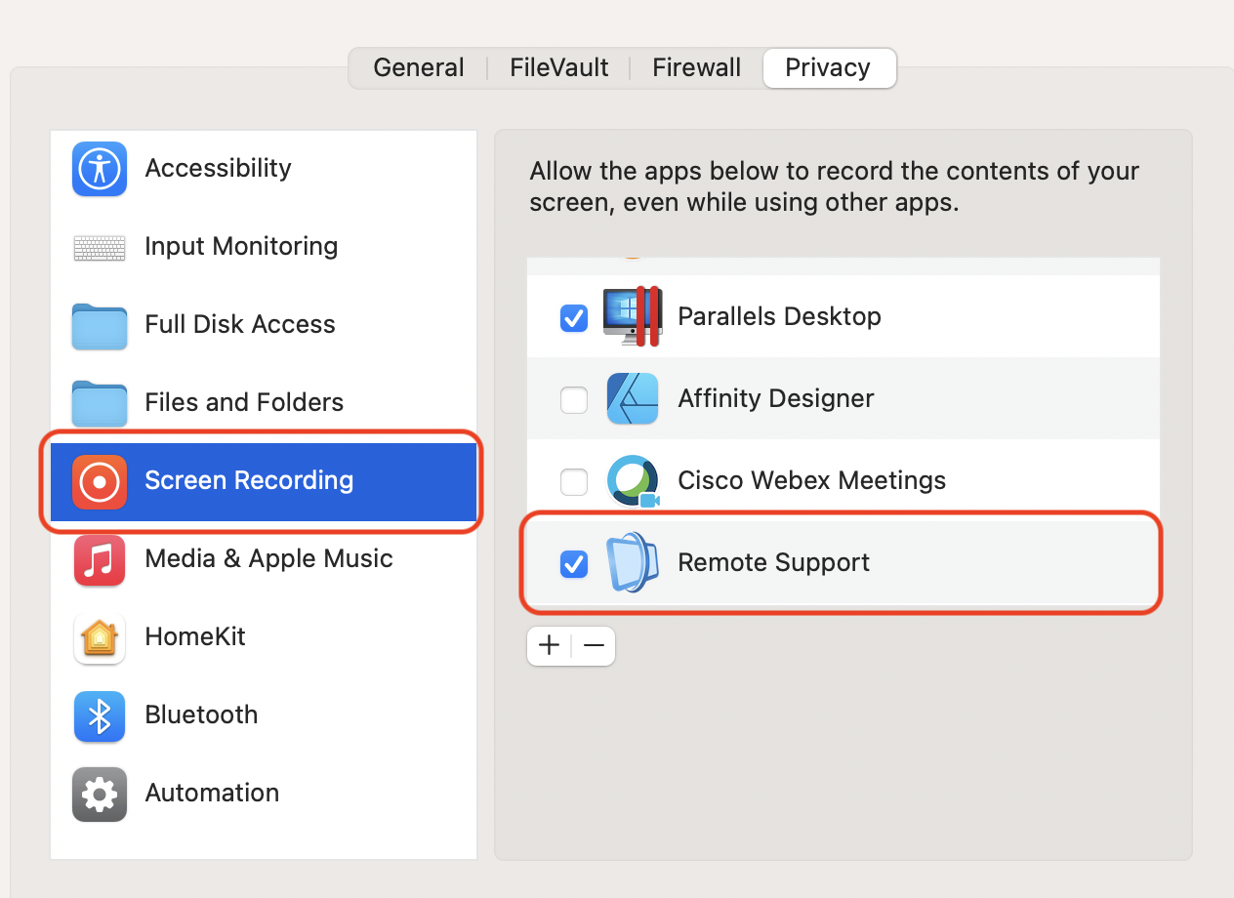
Task: Click the Remote Support app icon
Action: [633, 563]
